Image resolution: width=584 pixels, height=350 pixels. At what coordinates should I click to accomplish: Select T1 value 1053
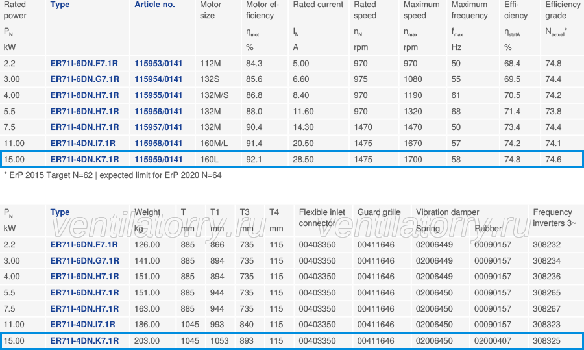coord(220,341)
